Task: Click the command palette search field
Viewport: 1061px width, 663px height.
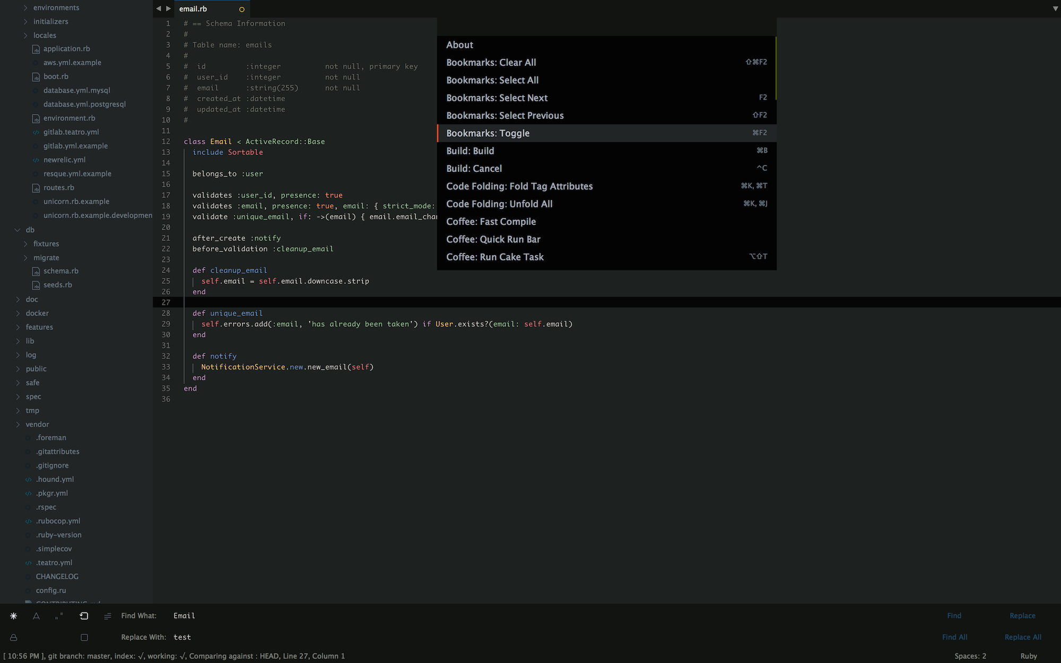Action: (606, 27)
